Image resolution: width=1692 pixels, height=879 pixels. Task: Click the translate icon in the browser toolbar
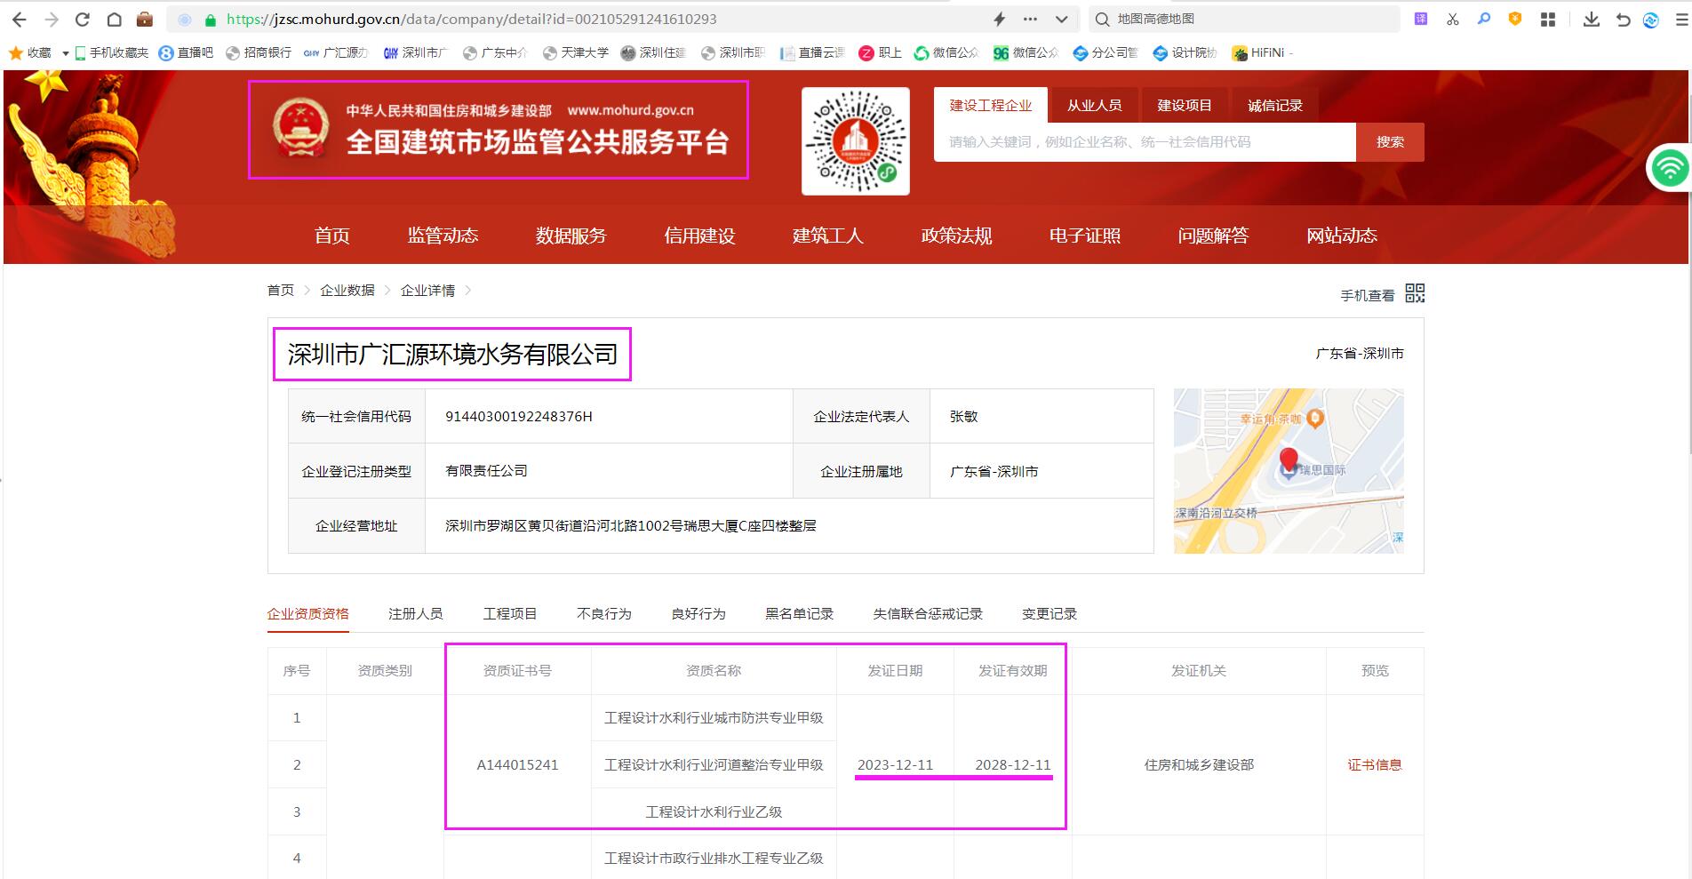1420,19
